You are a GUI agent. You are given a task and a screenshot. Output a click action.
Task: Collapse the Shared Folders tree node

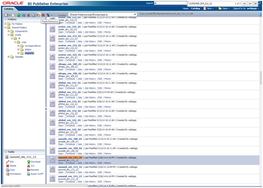[x=5, y=28]
